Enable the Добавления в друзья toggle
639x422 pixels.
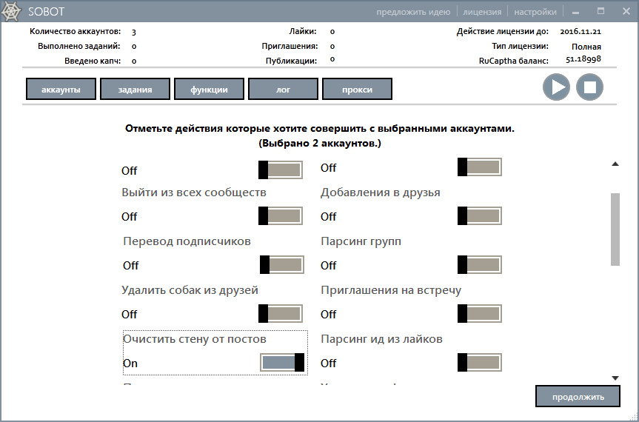pos(480,216)
